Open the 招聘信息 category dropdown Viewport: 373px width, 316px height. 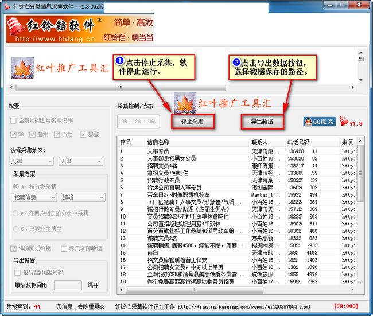coord(35,197)
